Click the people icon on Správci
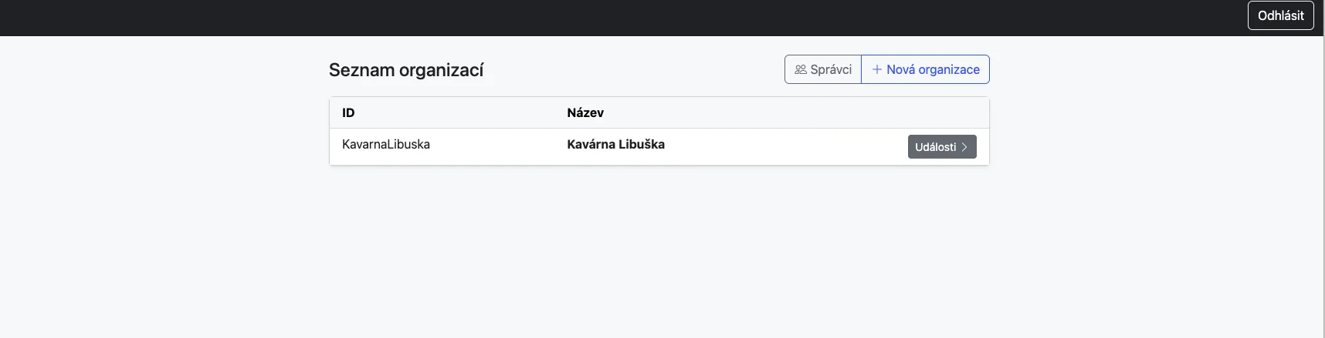This screenshot has width=1325, height=338. 801,69
